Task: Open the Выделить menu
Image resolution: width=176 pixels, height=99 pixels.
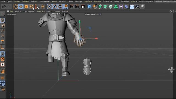Action: tap(34, 2)
